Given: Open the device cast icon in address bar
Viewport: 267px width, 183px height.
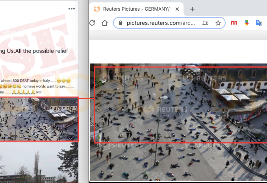Looking at the screenshot, I should (205, 23).
